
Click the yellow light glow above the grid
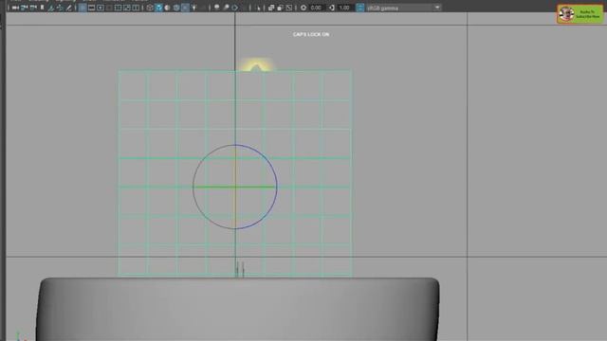(x=256, y=65)
